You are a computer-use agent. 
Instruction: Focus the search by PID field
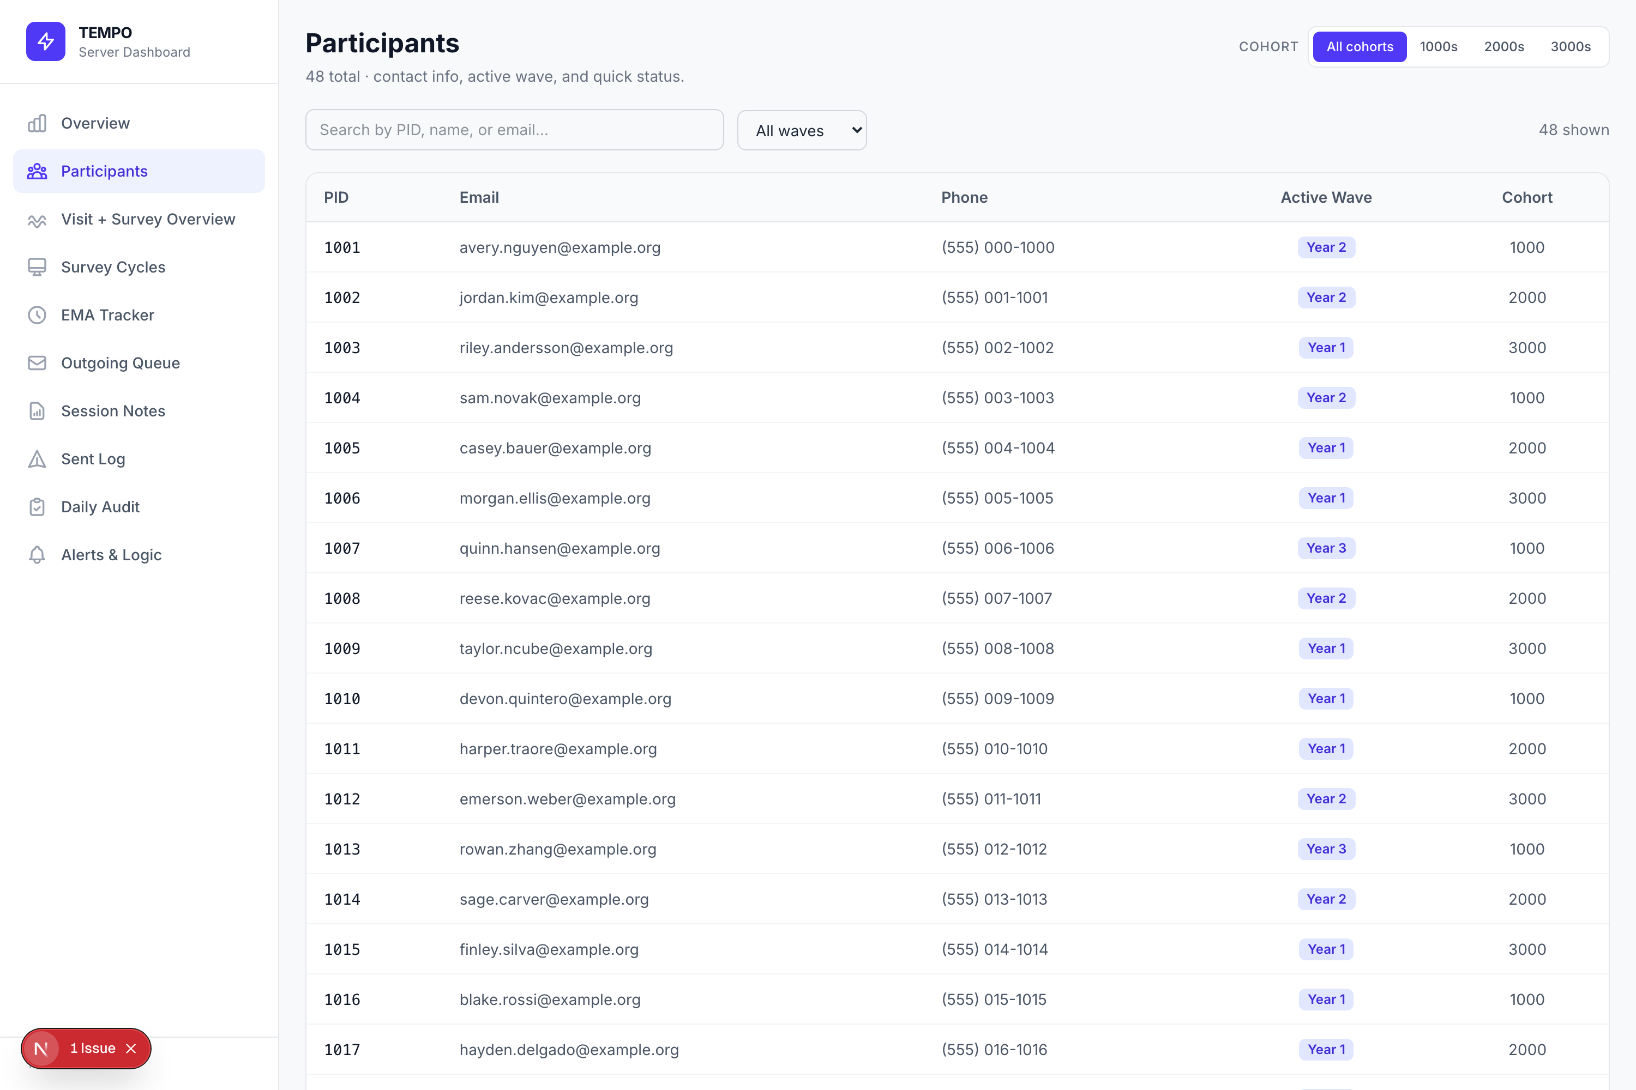click(515, 130)
